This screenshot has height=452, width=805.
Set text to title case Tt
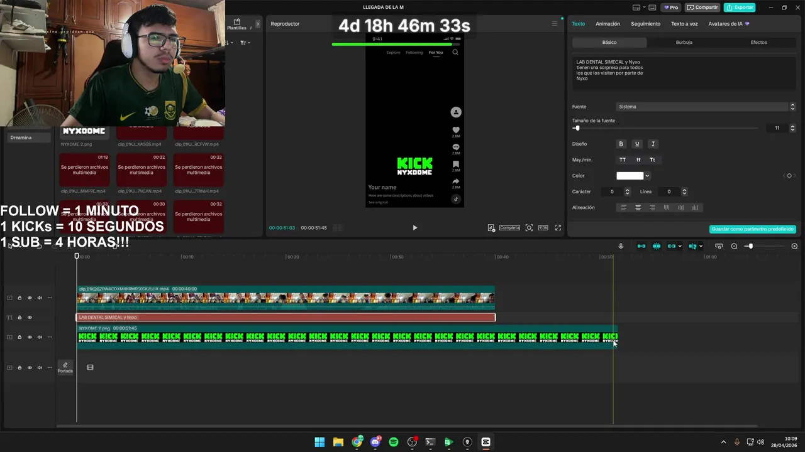[x=652, y=160]
